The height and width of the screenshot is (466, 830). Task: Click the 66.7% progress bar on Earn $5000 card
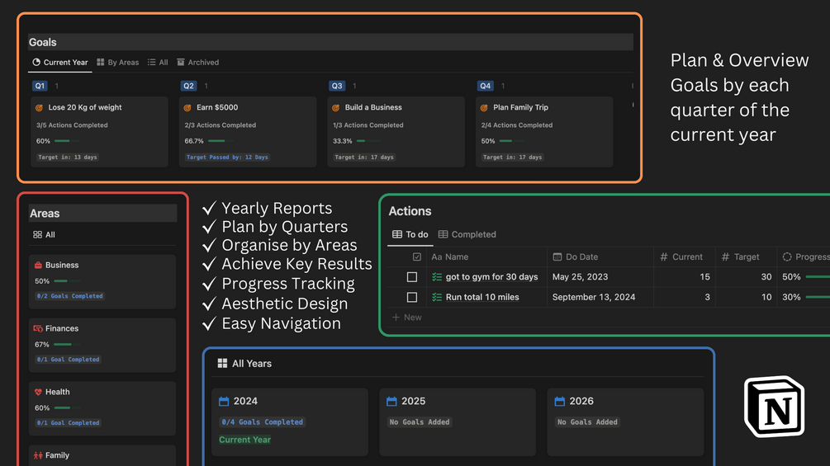[x=221, y=141]
